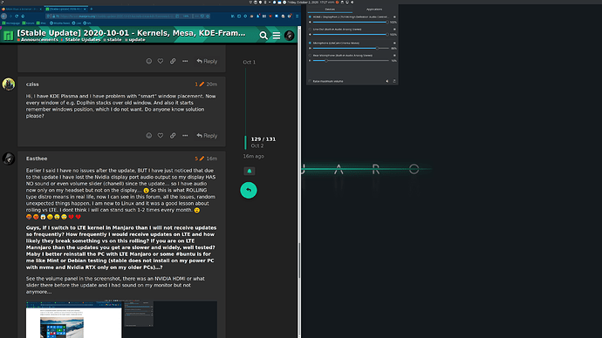The image size is (602, 338).
Task: Click the notification bell in the timeline
Action: tap(250, 172)
